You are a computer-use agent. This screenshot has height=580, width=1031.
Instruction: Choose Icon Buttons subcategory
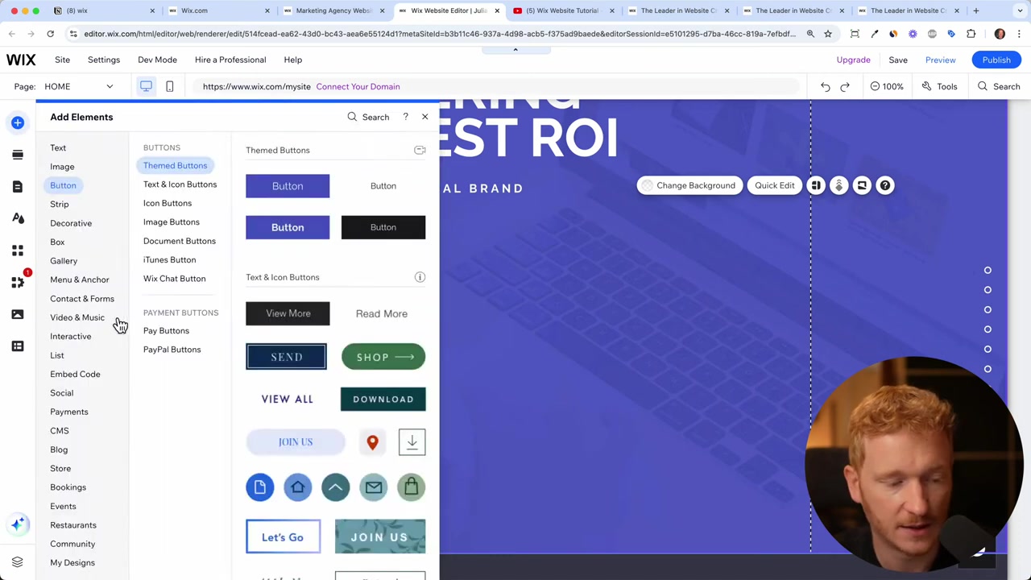tap(168, 203)
